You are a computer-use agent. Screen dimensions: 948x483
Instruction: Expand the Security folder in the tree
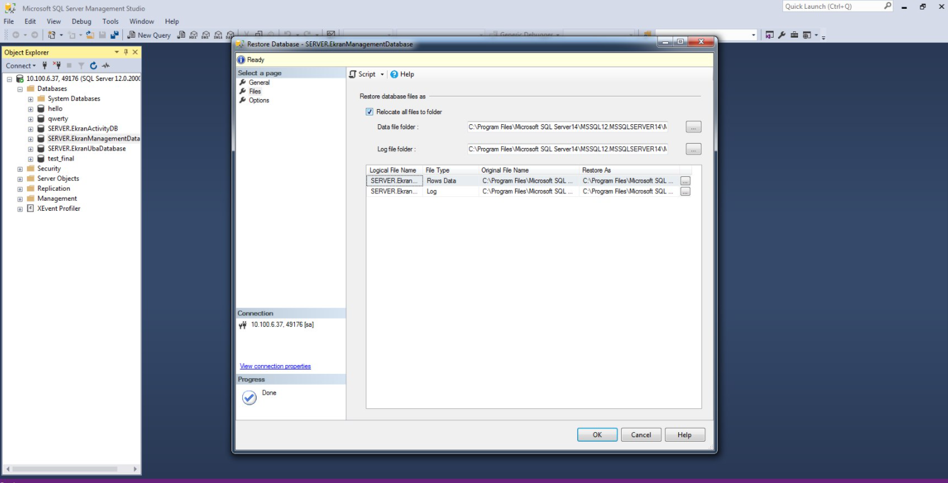pos(20,169)
